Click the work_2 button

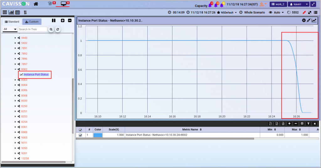click(278, 4)
